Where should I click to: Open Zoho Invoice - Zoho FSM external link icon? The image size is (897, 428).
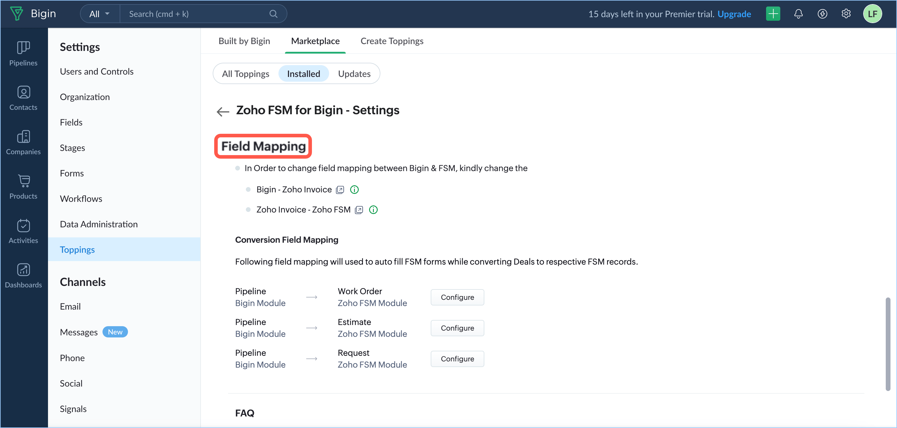[x=359, y=210]
